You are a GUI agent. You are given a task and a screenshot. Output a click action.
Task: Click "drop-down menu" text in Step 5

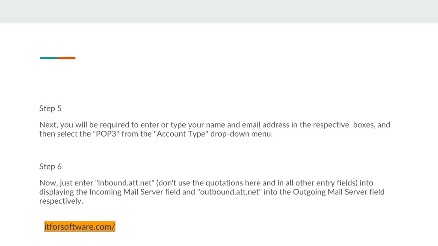[x=241, y=134]
